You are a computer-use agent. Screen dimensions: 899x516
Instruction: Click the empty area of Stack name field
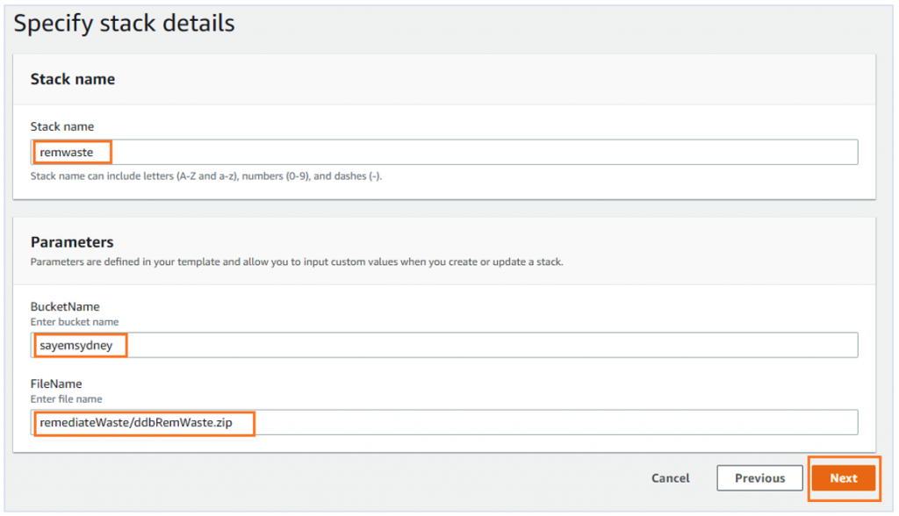pos(527,151)
